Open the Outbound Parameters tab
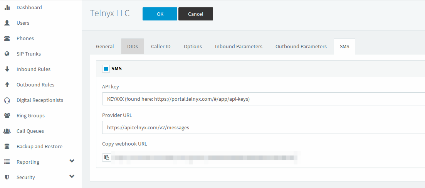The image size is (425, 188). [x=301, y=46]
